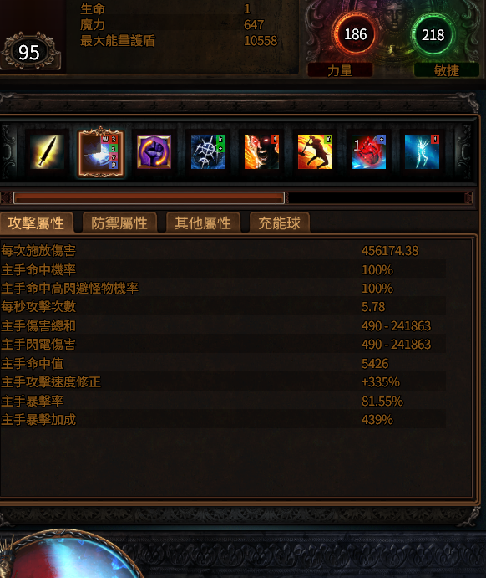Show the 充能球 tab
The width and height of the screenshot is (486, 578).
[x=280, y=223]
